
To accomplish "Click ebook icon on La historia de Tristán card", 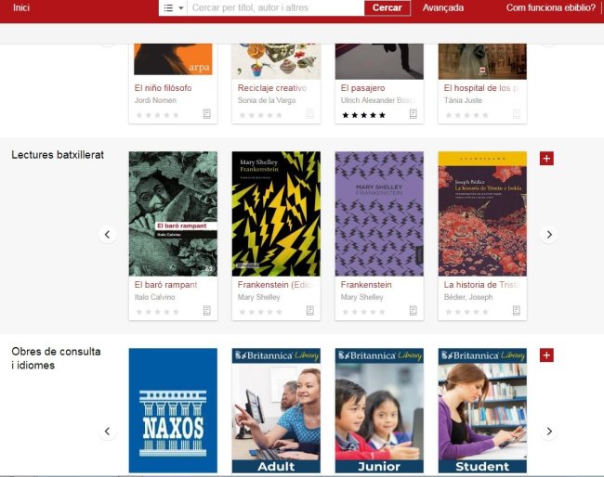I will click(517, 311).
